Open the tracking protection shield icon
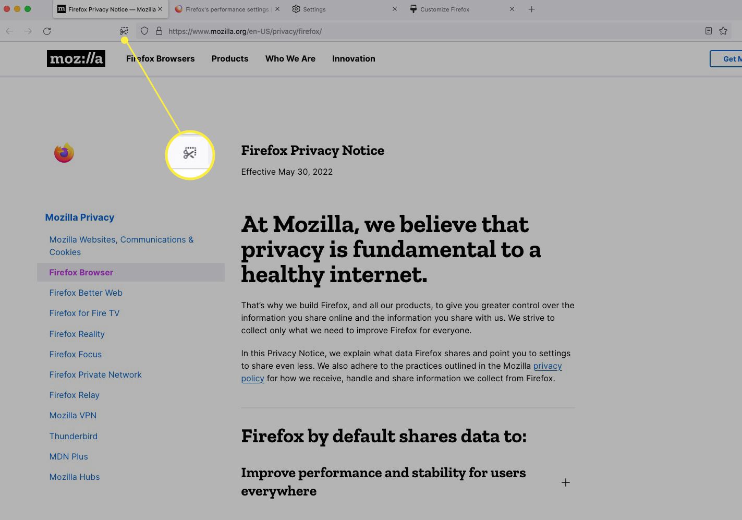The width and height of the screenshot is (742, 520). click(144, 31)
